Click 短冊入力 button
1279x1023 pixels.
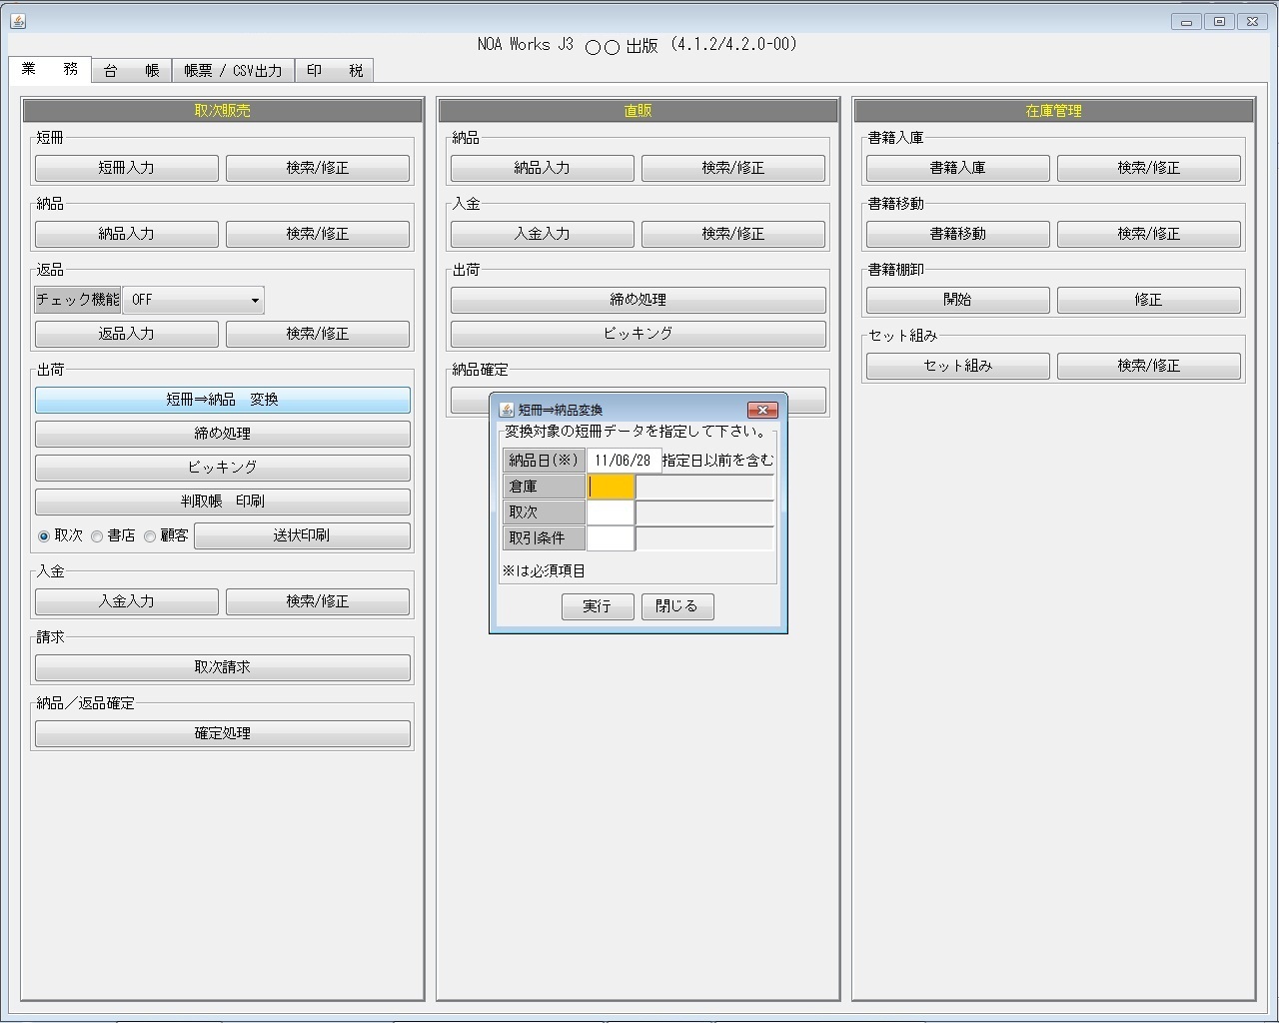127,168
